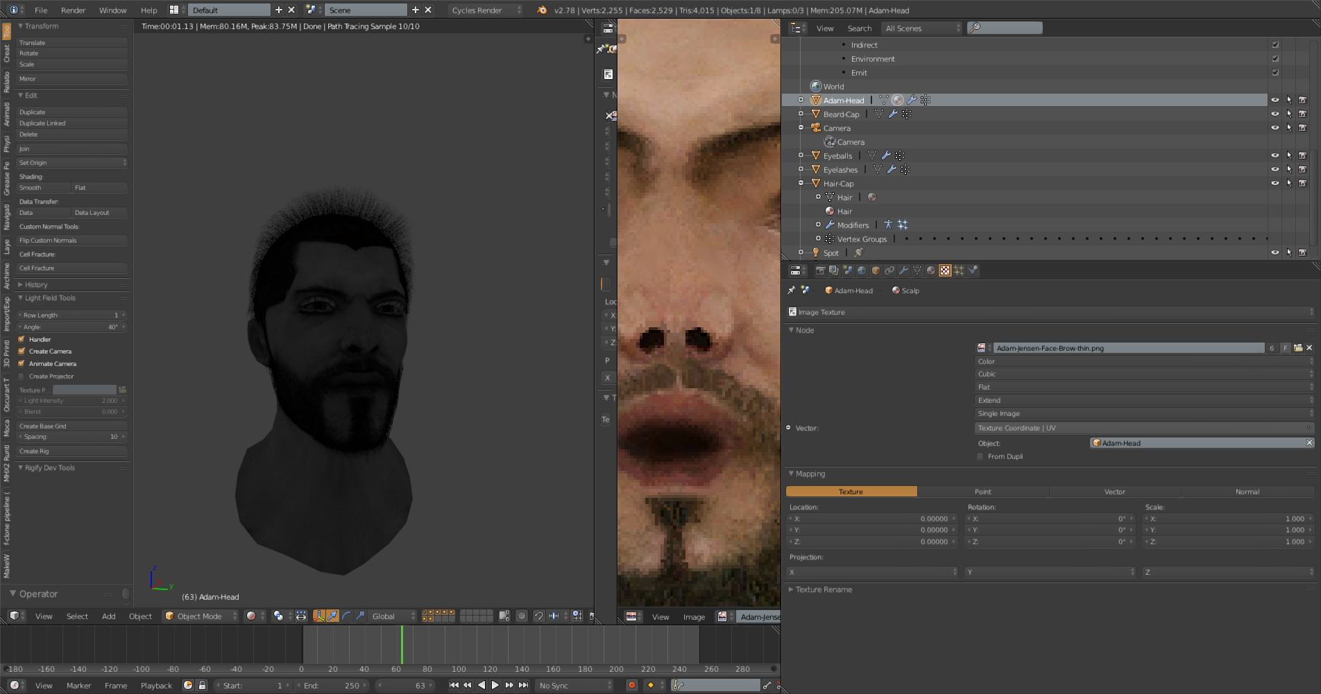
Task: Open the Cubic interpolation dropdown
Action: pos(1145,374)
